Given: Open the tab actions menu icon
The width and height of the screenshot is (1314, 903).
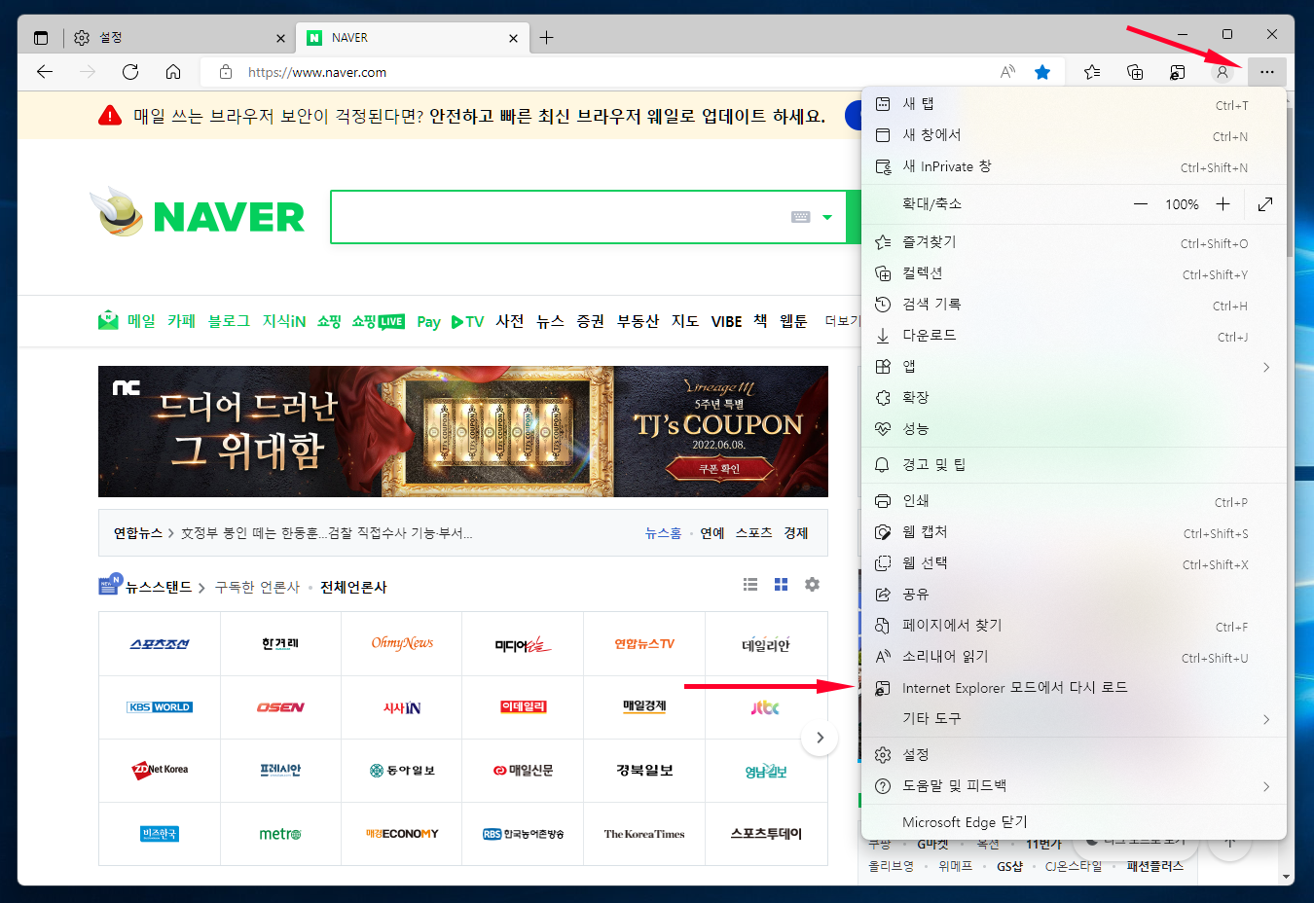Looking at the screenshot, I should point(41,38).
